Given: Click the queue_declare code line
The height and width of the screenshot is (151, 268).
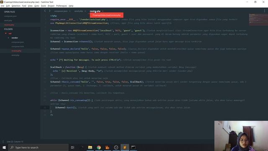Looking at the screenshot, I should click(88, 49).
